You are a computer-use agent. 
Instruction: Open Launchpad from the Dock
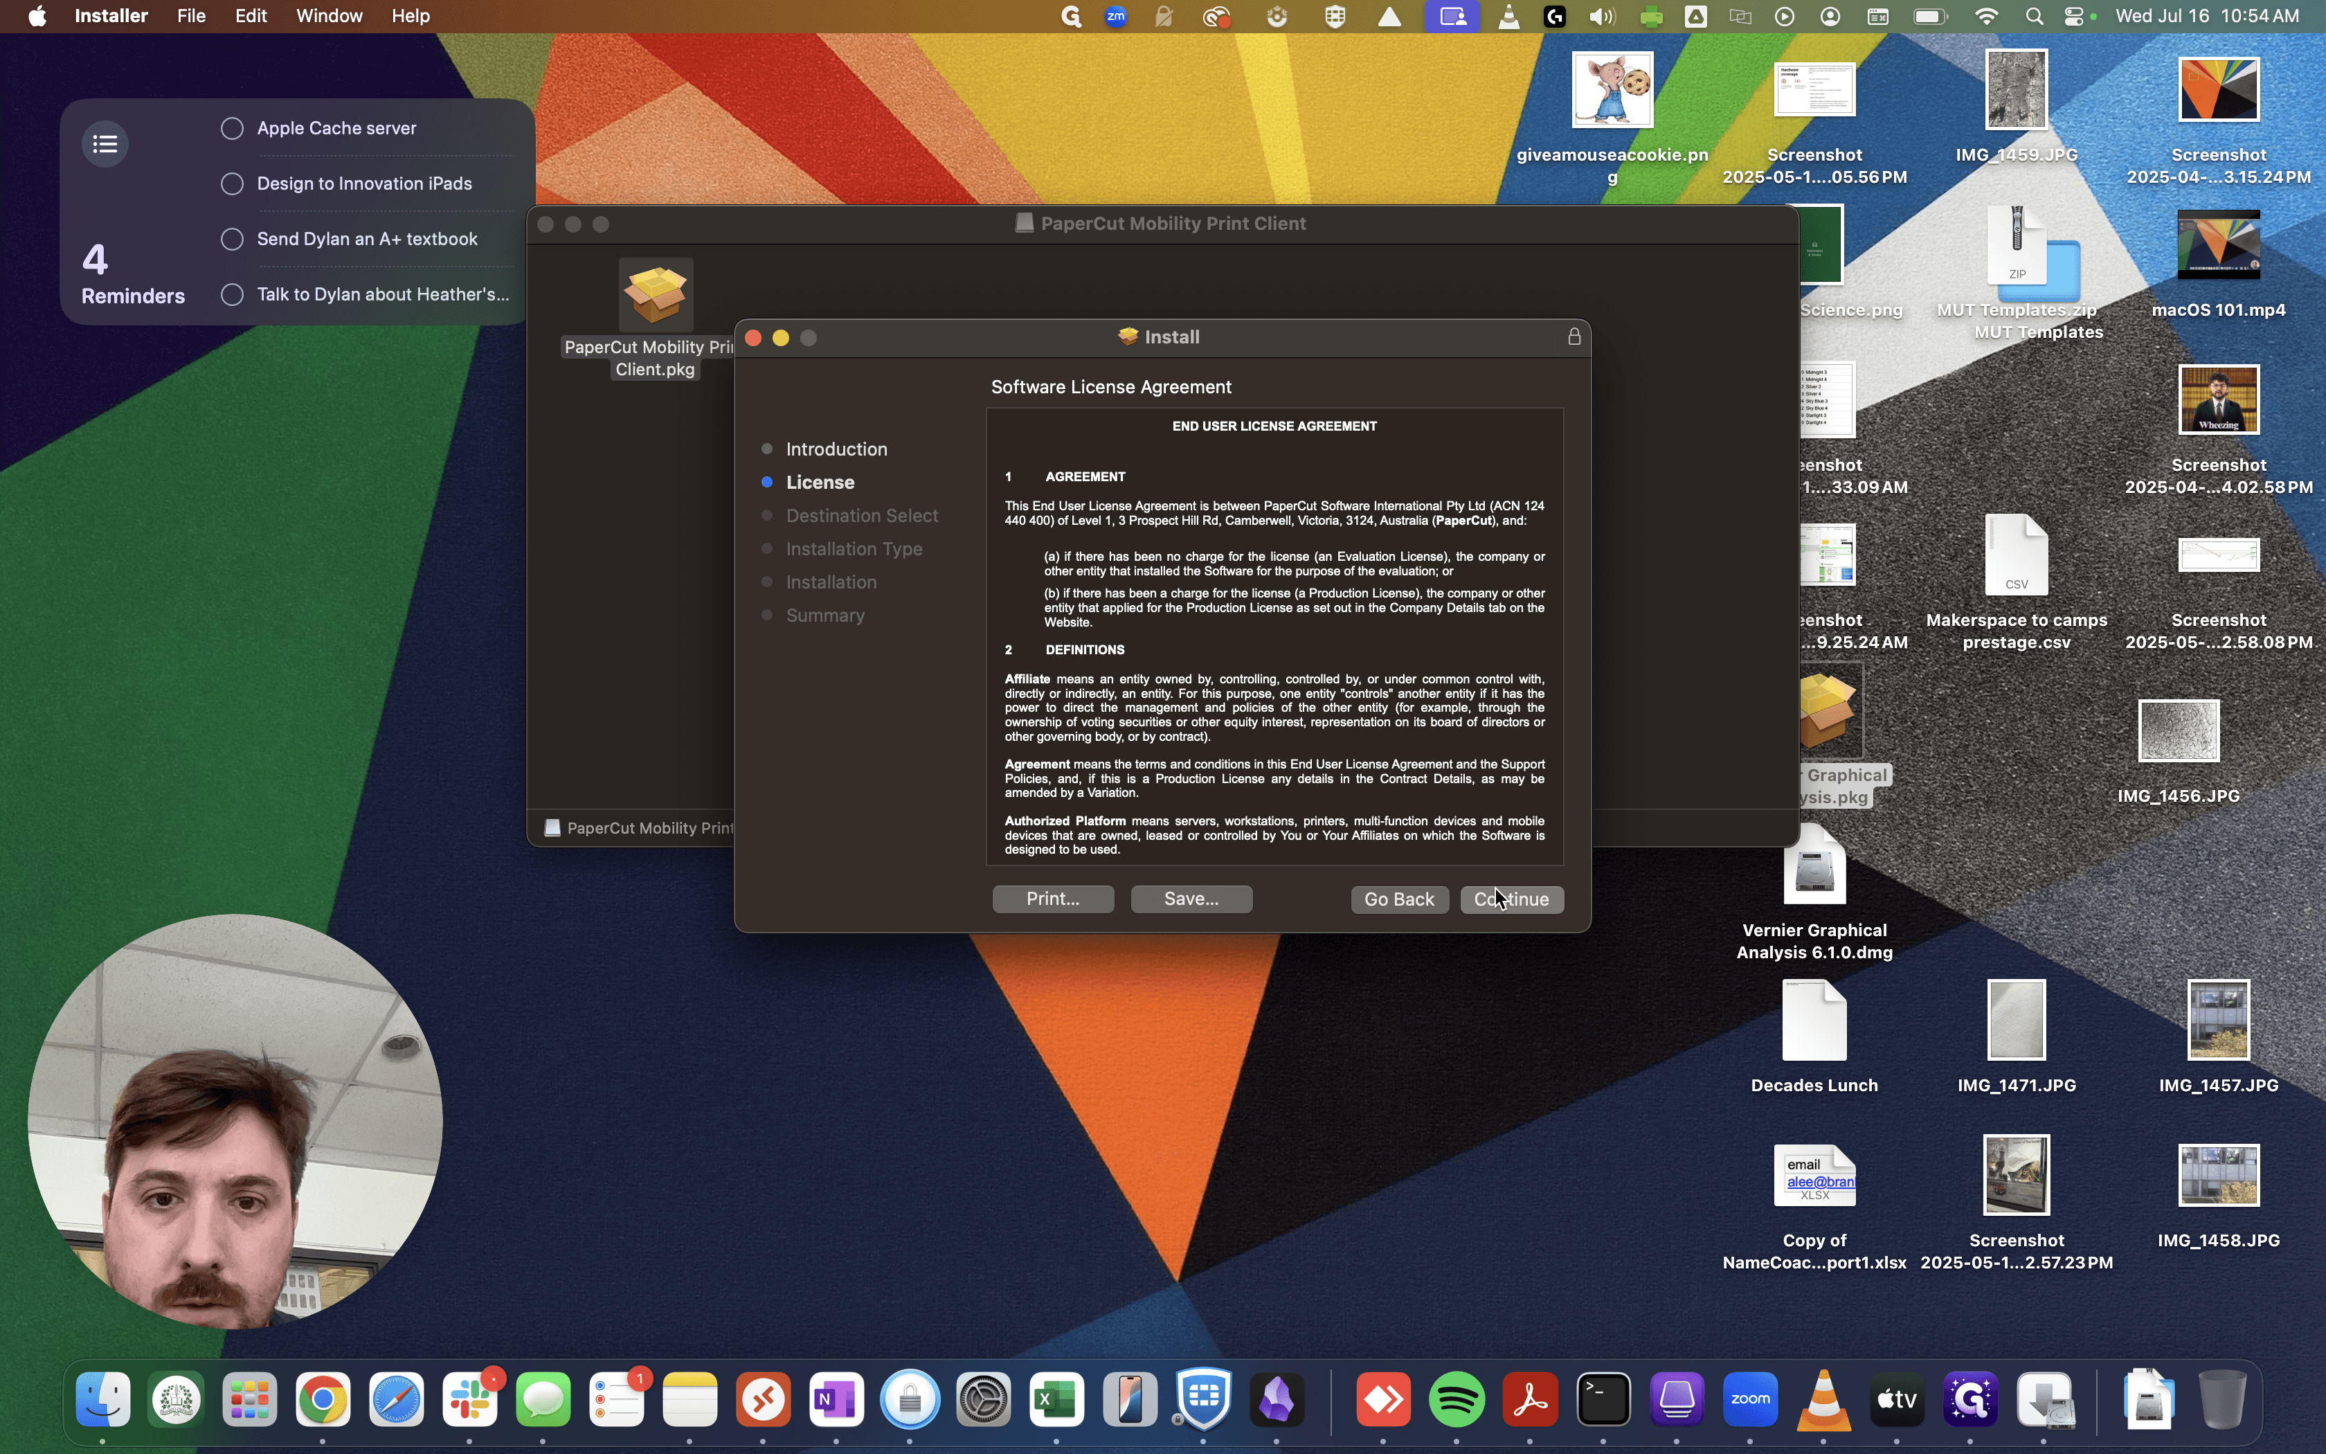coord(250,1399)
